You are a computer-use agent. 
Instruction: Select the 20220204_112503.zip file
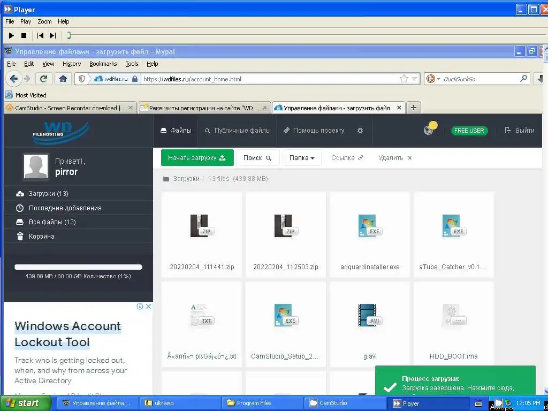coord(286,234)
